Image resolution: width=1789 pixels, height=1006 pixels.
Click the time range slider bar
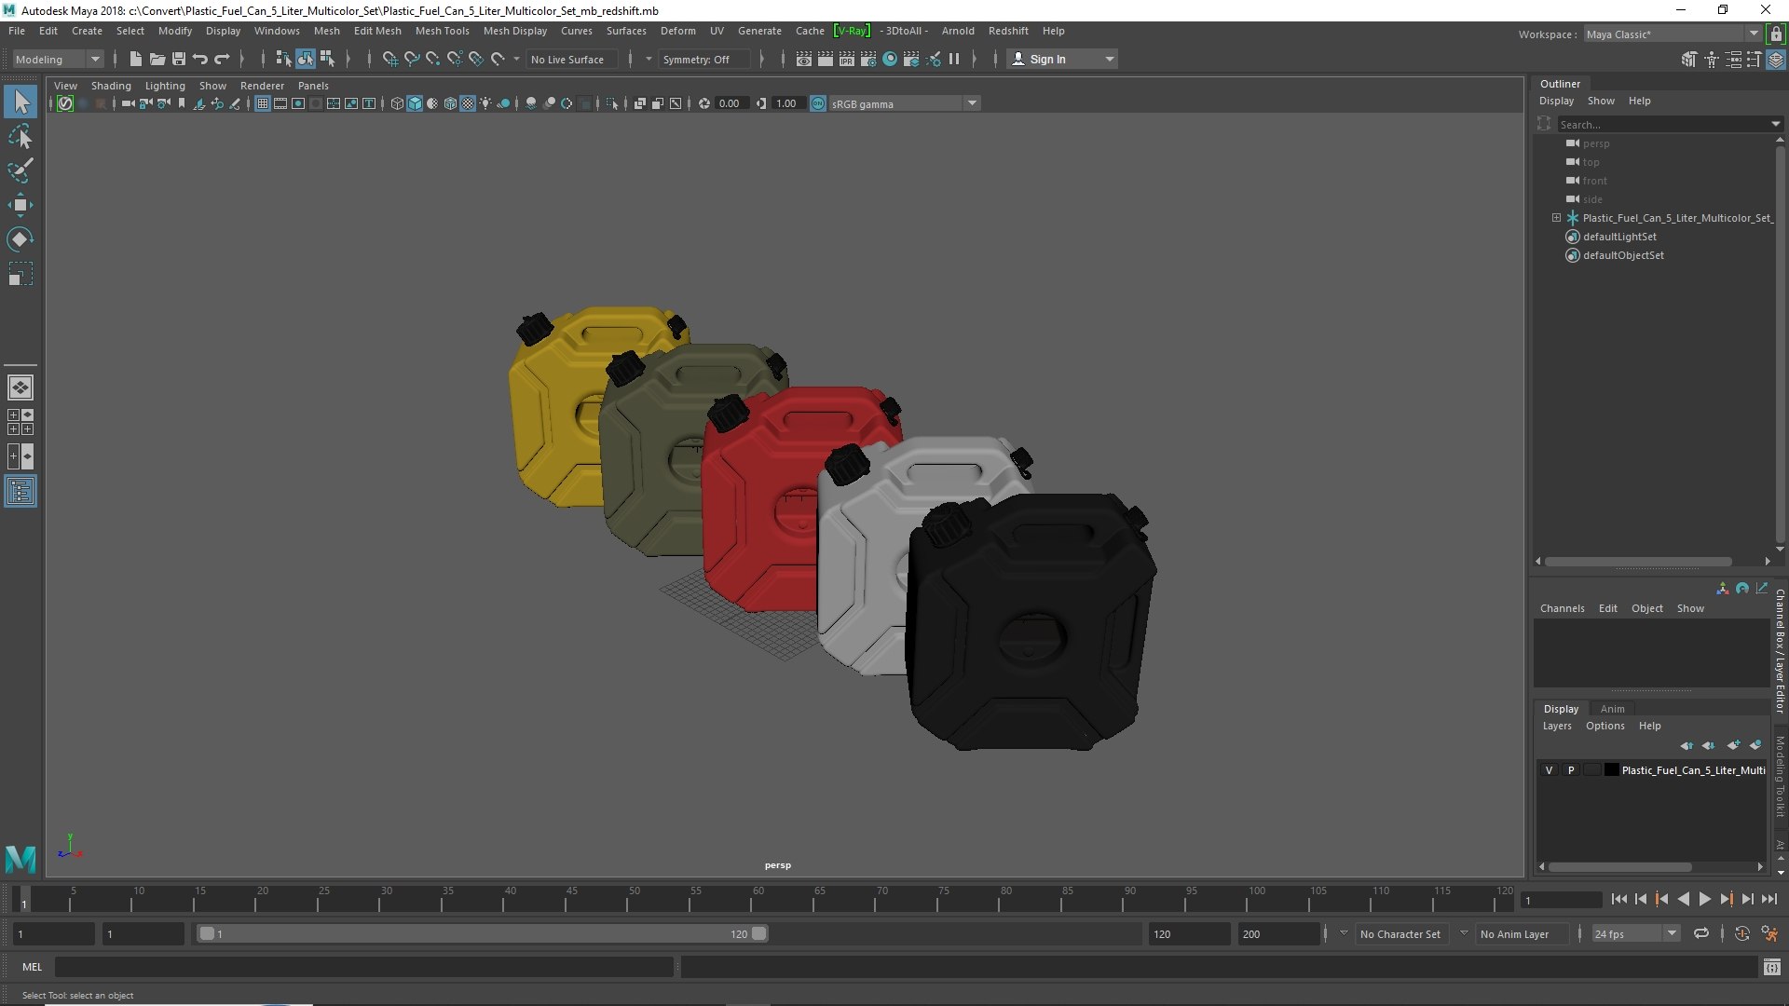point(482,933)
